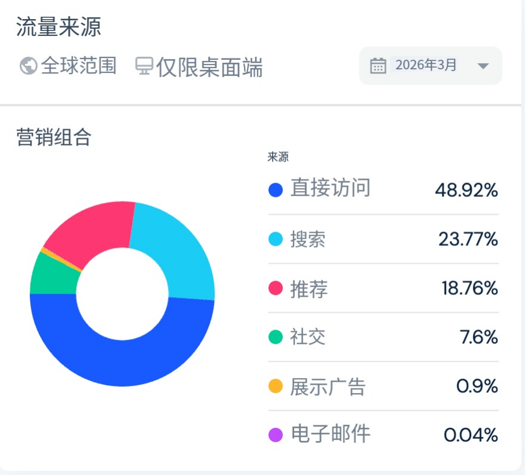The width and height of the screenshot is (525, 475).
Task: Click the 全球范围 label
Action: coord(79,65)
